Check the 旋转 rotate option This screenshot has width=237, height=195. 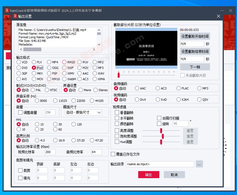159,124
